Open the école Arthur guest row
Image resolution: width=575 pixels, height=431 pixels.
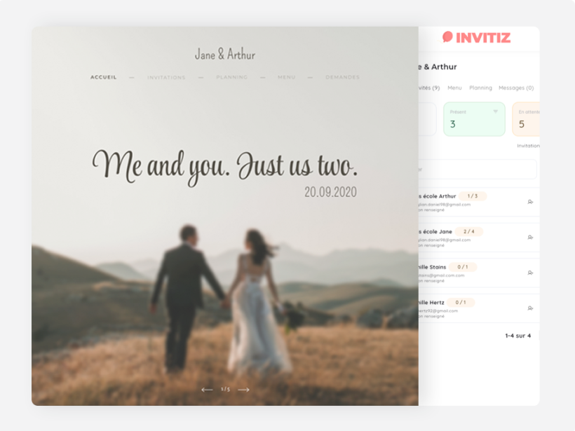[479, 202]
